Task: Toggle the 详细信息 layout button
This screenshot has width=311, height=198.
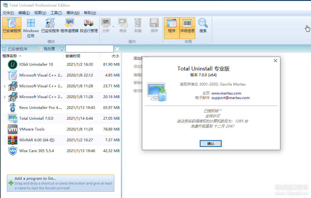Action: 187,28
